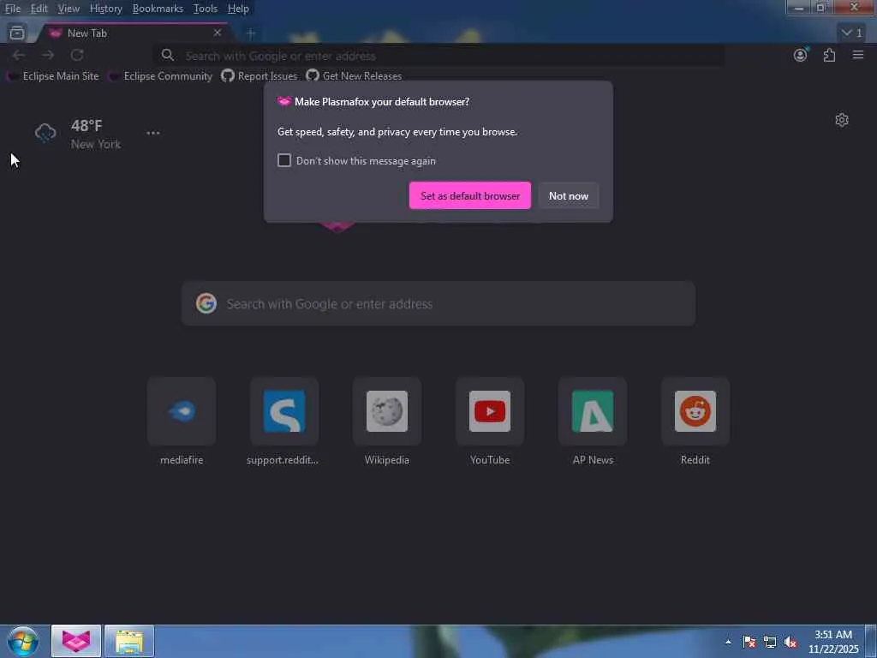Viewport: 877px width, 658px height.
Task: Focus the page center Google search box
Action: click(438, 303)
